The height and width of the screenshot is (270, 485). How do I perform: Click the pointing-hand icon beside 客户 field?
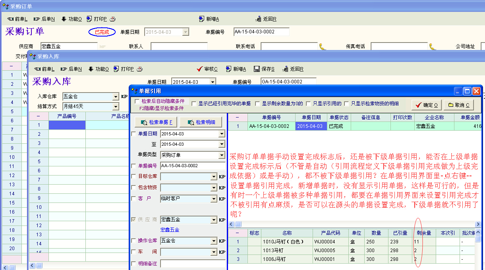click(x=222, y=198)
